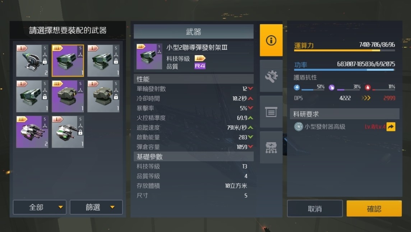Confirm selection with the 確認 button

[x=374, y=209]
